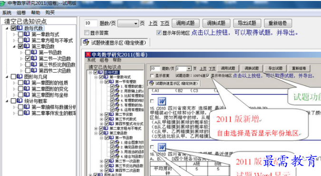Click the book icon beside 第三节反比例函数
The width and height of the screenshot is (321, 176).
tap(34, 65)
